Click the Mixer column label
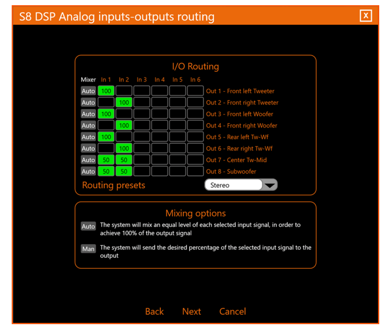Viewport: 390px width, 335px height. [x=88, y=79]
